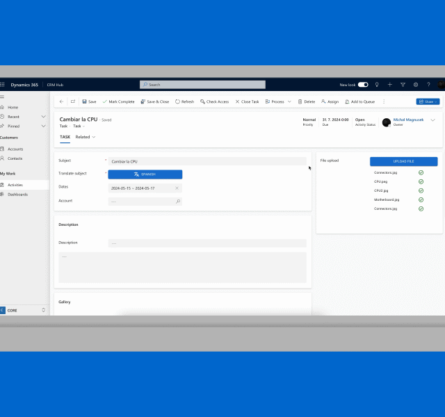Click Close Task command
The height and width of the screenshot is (417, 445).
click(247, 101)
